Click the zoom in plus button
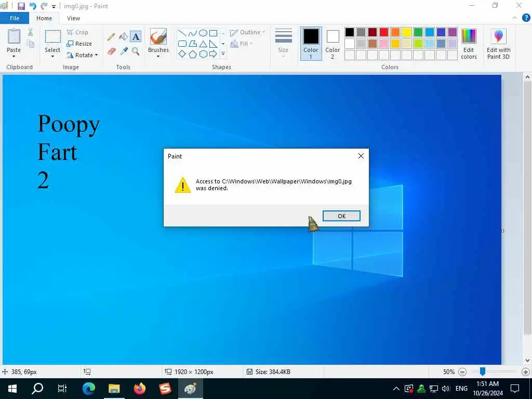 point(526,372)
